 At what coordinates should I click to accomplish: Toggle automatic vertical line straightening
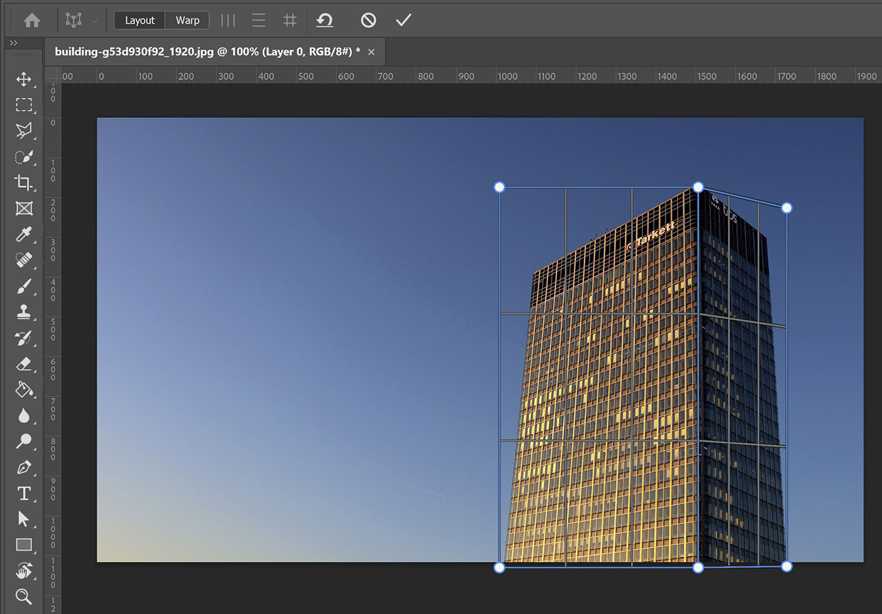point(227,20)
